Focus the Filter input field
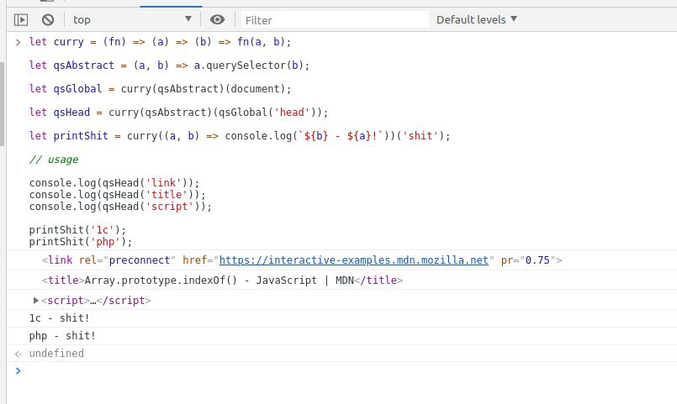Viewport: 677px width, 404px height. (x=335, y=20)
